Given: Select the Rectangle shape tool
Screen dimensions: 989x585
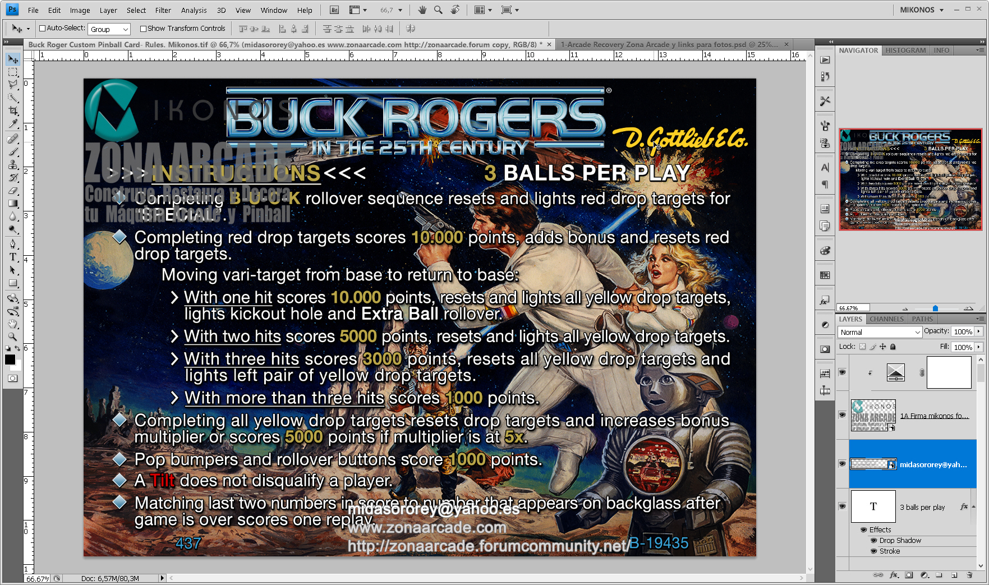Looking at the screenshot, I should tap(13, 283).
